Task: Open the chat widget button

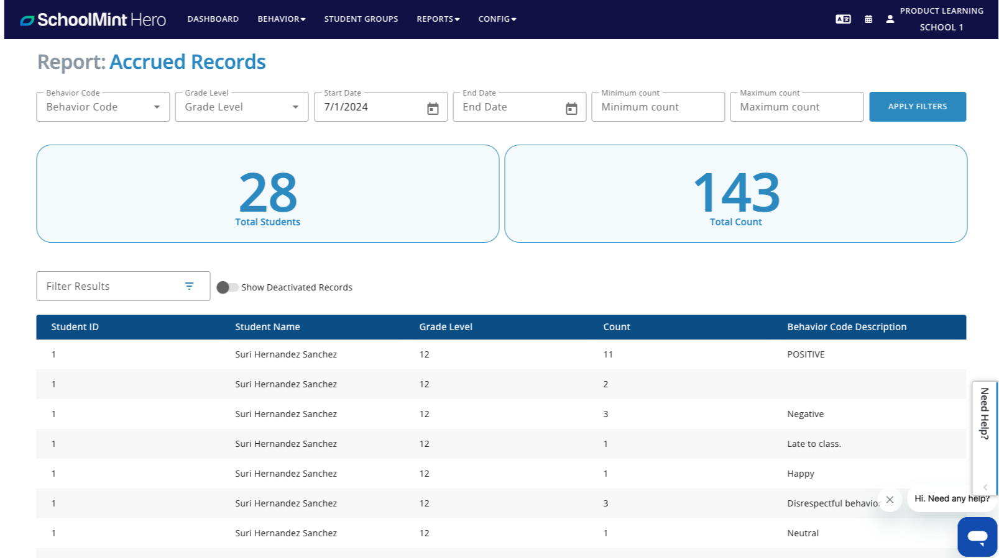Action: tap(977, 537)
